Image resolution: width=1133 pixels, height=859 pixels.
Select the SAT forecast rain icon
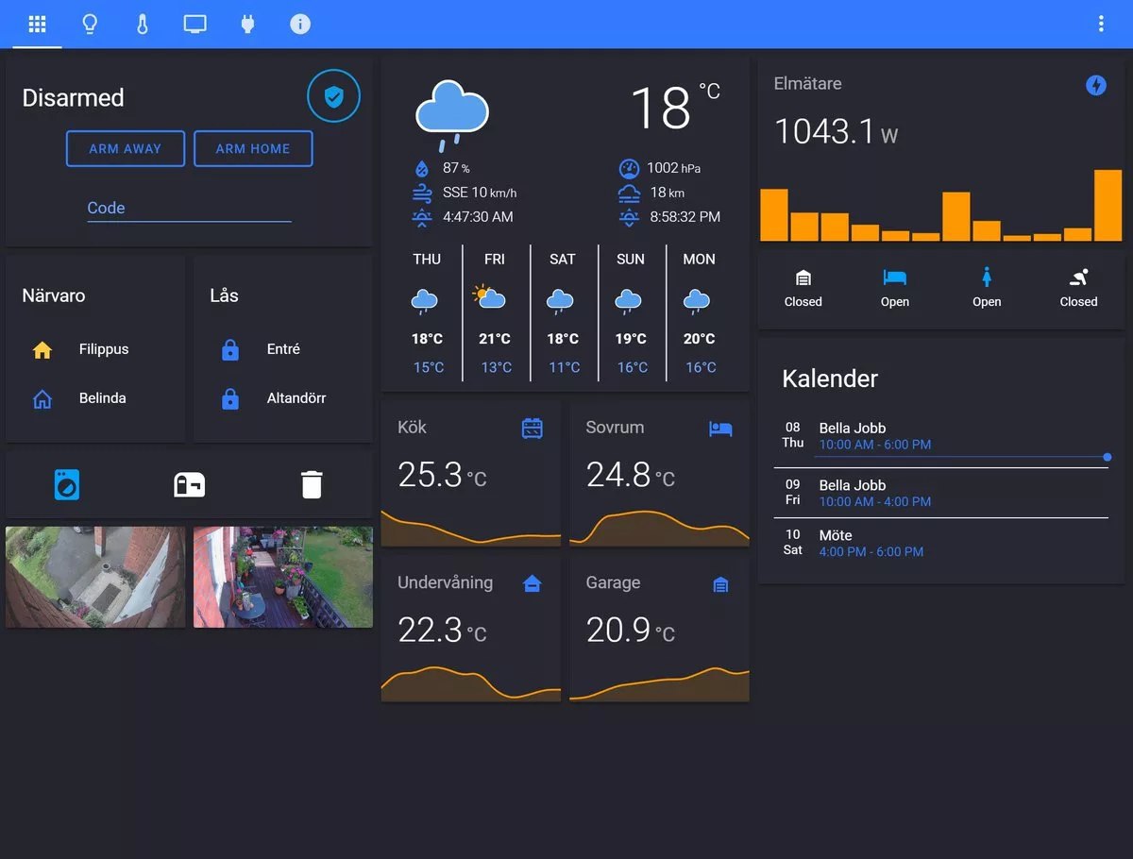coord(561,300)
